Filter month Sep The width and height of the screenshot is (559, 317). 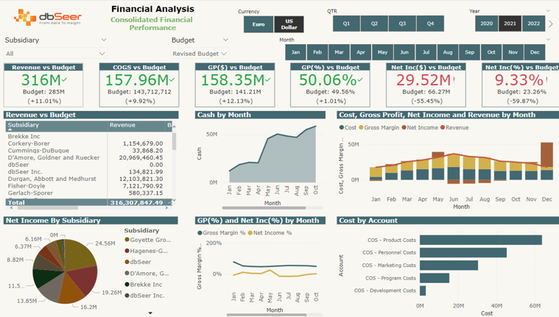(470, 52)
